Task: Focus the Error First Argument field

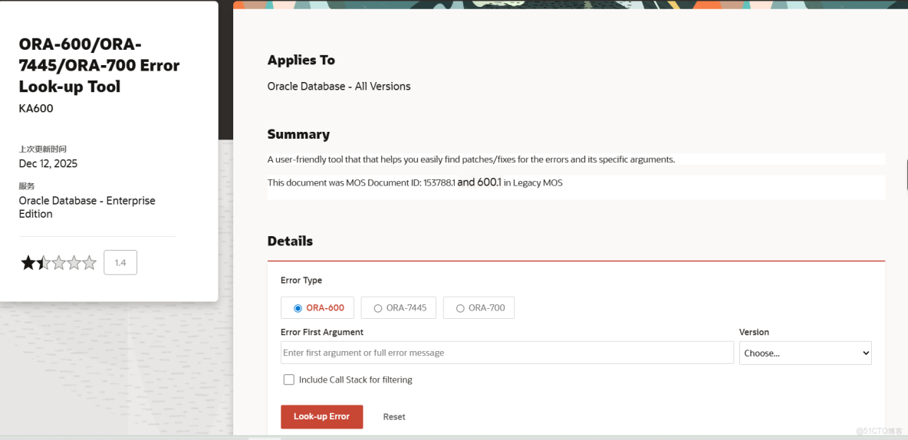Action: point(507,353)
